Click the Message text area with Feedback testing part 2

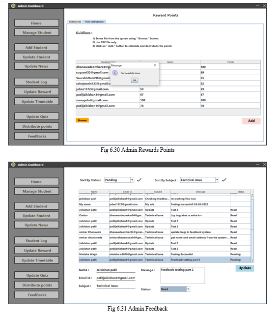click(x=183, y=275)
